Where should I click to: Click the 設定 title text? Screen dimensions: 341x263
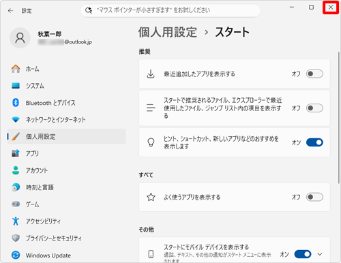pos(27,11)
